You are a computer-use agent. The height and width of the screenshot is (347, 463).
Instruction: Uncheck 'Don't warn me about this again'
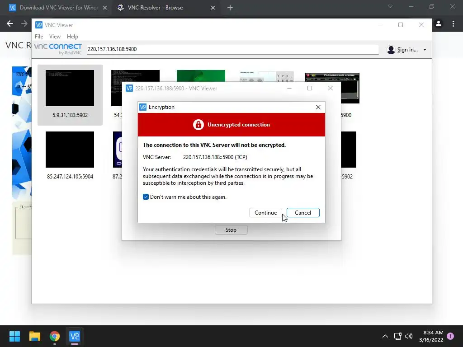146,197
